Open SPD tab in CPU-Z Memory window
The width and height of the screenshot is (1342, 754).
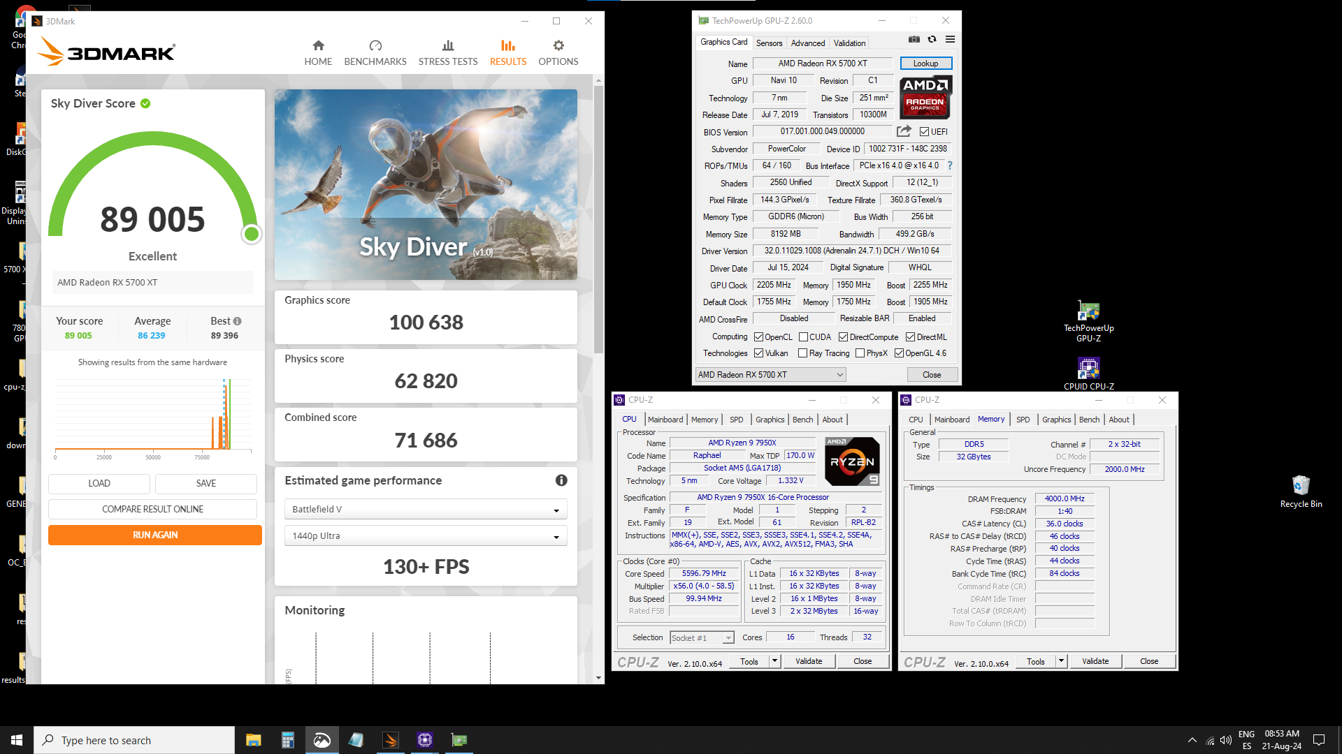[x=1023, y=420]
